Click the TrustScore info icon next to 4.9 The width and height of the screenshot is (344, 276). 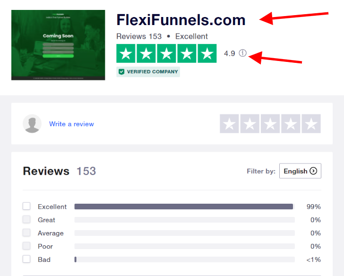coord(243,53)
